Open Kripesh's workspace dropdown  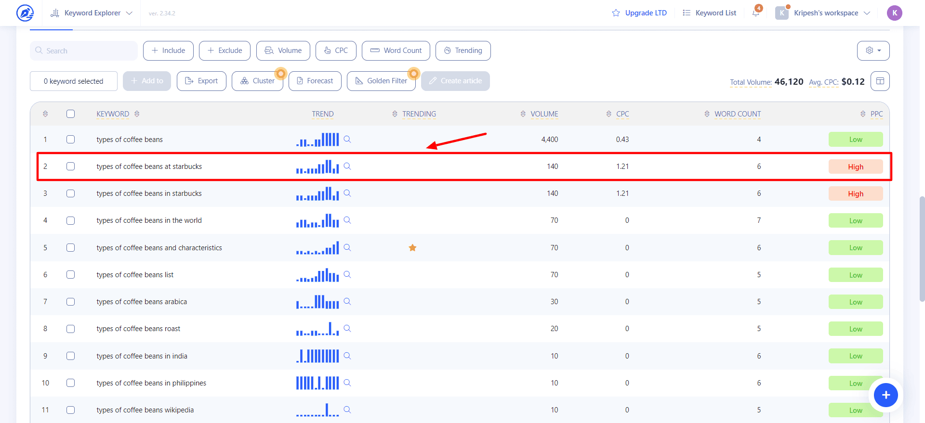pos(825,13)
